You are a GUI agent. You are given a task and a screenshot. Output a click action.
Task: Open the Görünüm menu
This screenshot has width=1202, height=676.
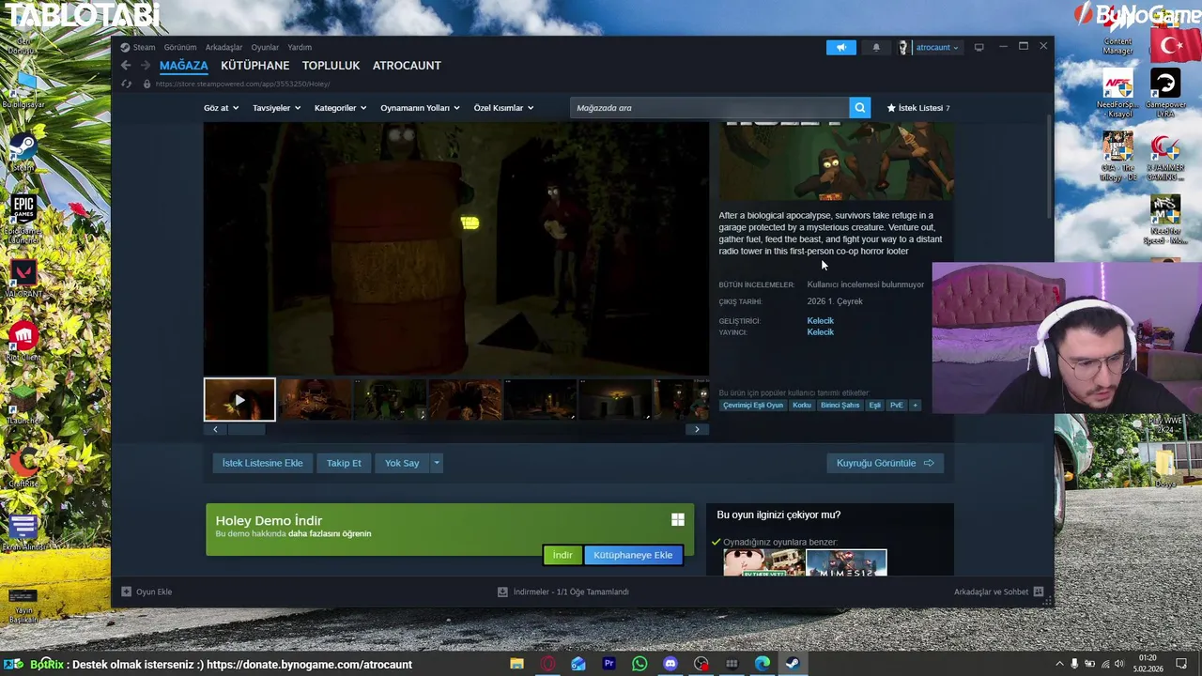coord(180,47)
